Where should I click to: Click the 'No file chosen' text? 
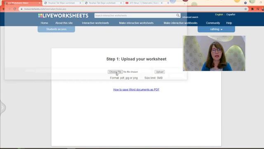click(x=131, y=72)
